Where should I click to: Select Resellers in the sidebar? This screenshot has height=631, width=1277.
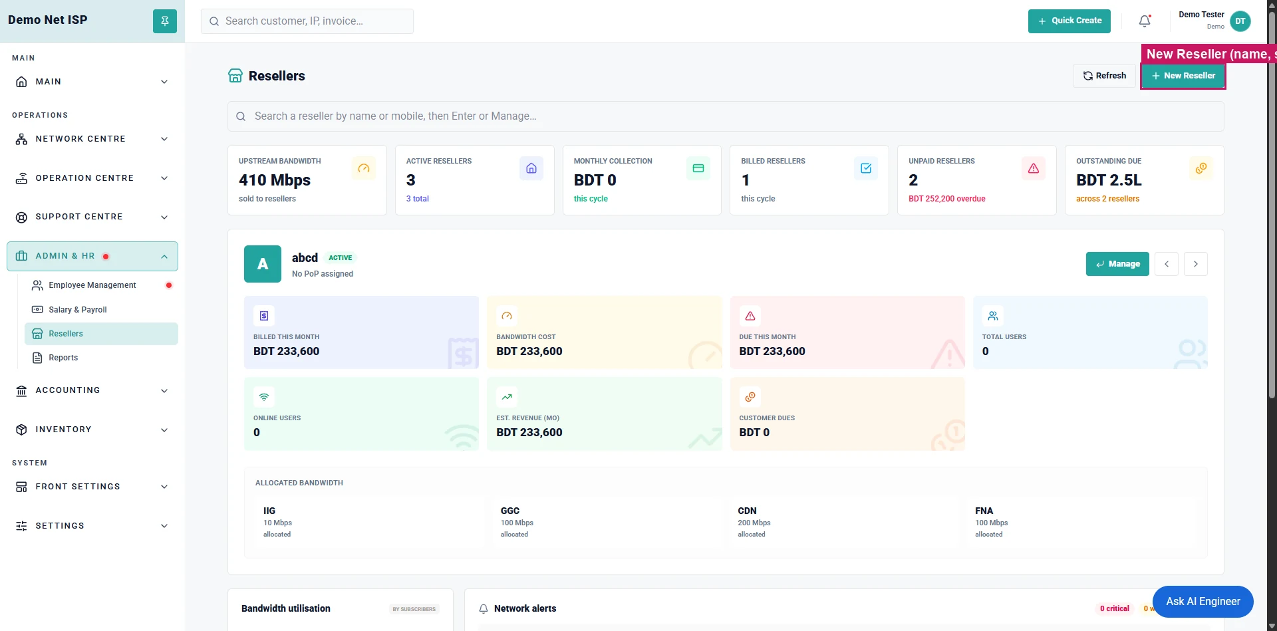click(x=101, y=334)
